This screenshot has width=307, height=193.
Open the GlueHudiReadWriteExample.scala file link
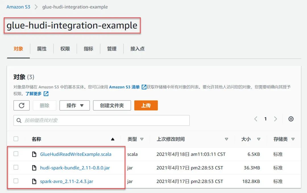[x=76, y=154]
